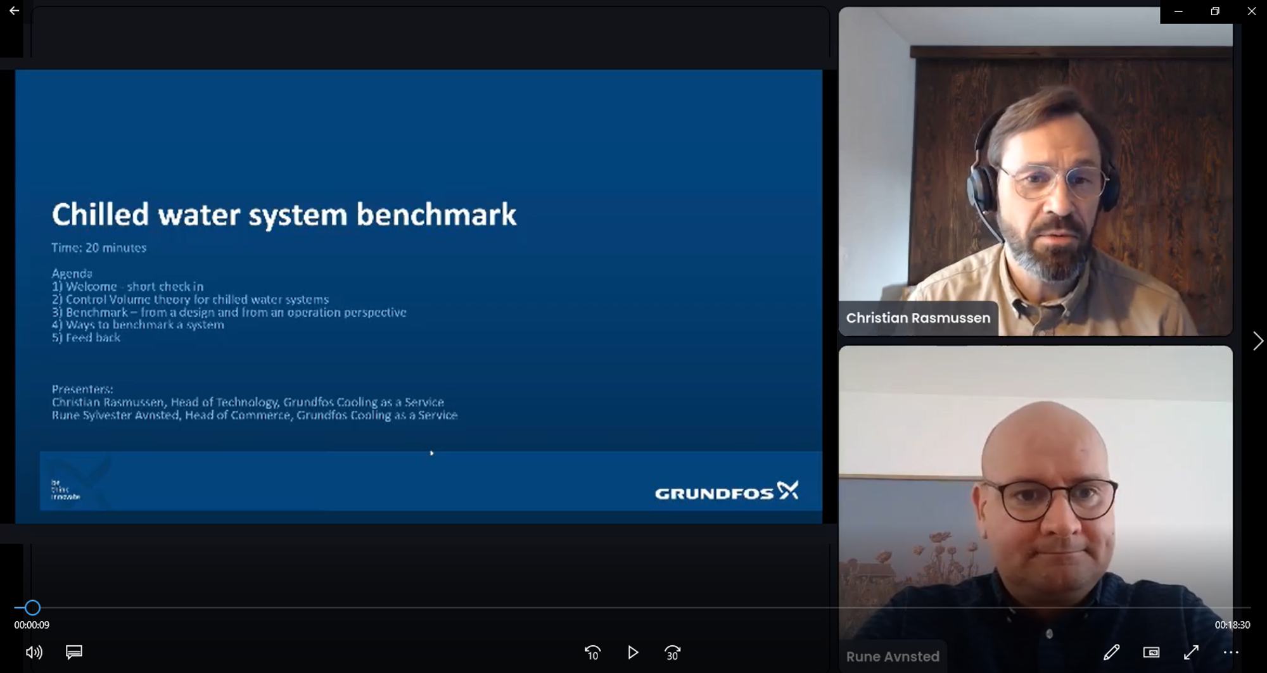The image size is (1267, 673).
Task: Seek to the middle of the progress bar
Action: (632, 608)
